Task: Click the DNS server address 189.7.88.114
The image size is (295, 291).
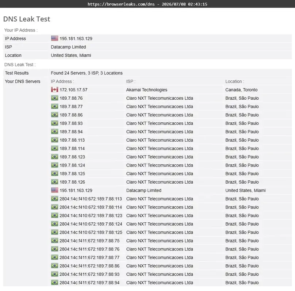Action: click(x=72, y=148)
